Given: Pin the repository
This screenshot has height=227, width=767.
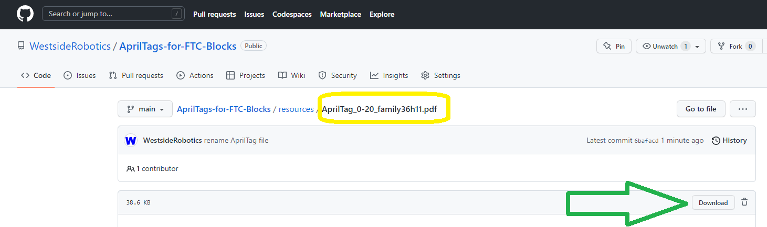Looking at the screenshot, I should [x=614, y=47].
